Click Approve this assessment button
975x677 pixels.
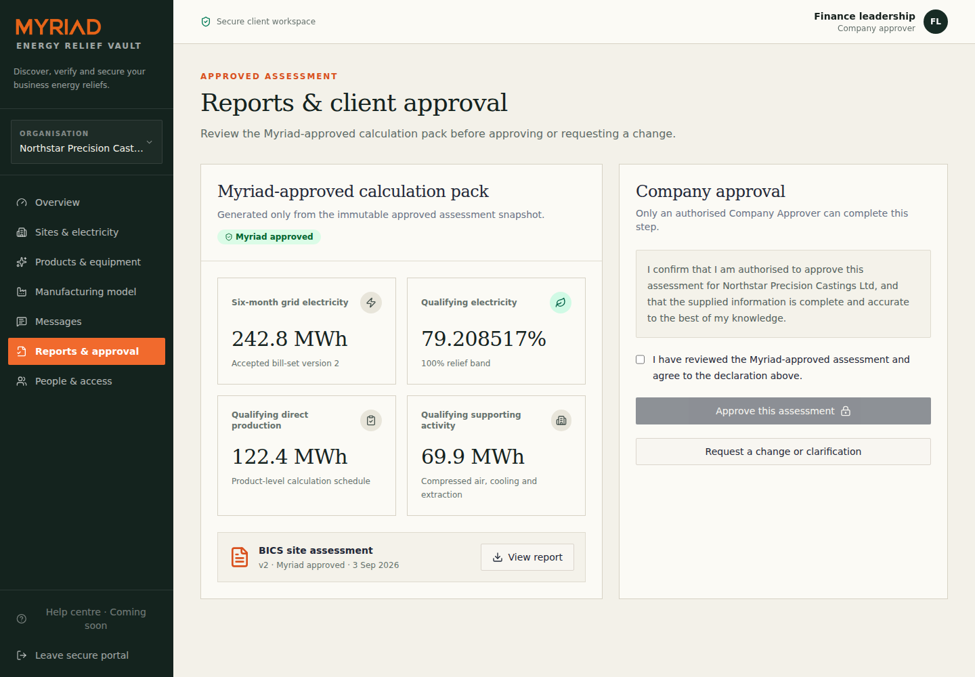[783, 411]
